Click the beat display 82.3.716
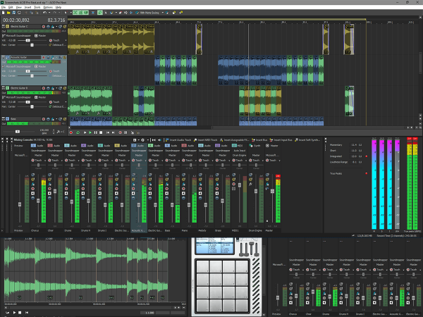This screenshot has height=317, width=423. click(x=56, y=20)
